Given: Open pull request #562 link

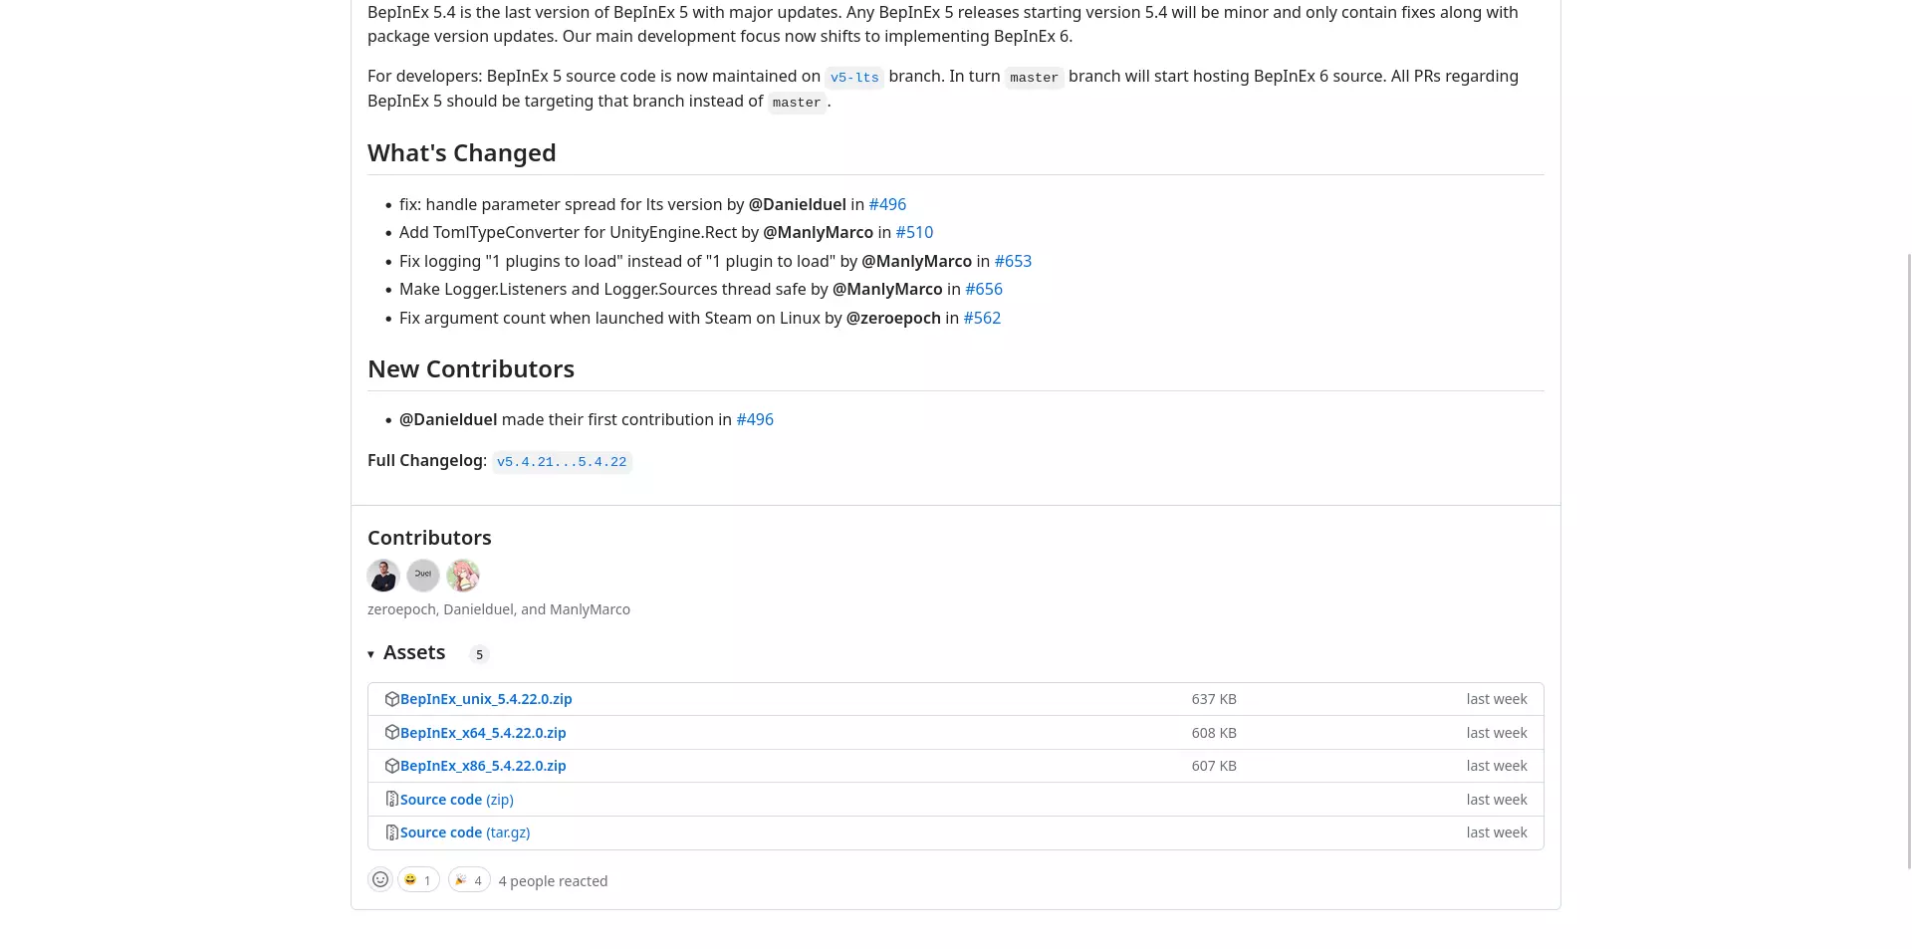Looking at the screenshot, I should click(x=982, y=318).
